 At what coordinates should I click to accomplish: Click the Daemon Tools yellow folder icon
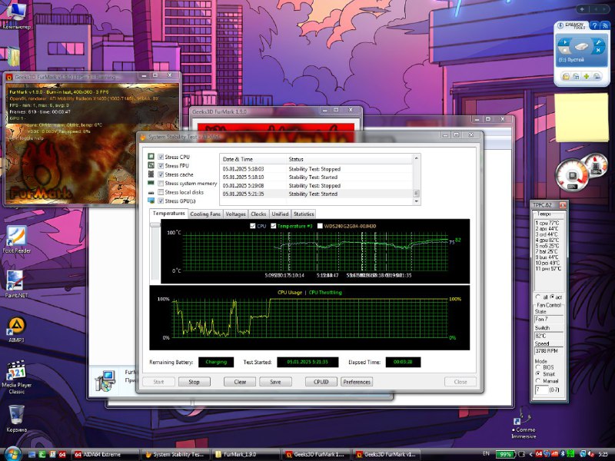point(566,76)
